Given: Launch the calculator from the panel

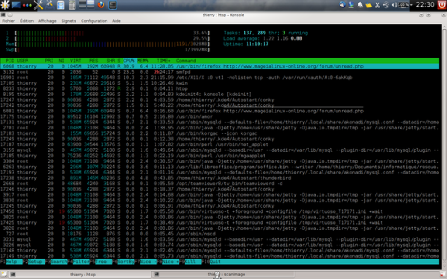Looking at the screenshot, I should (x=72, y=5).
